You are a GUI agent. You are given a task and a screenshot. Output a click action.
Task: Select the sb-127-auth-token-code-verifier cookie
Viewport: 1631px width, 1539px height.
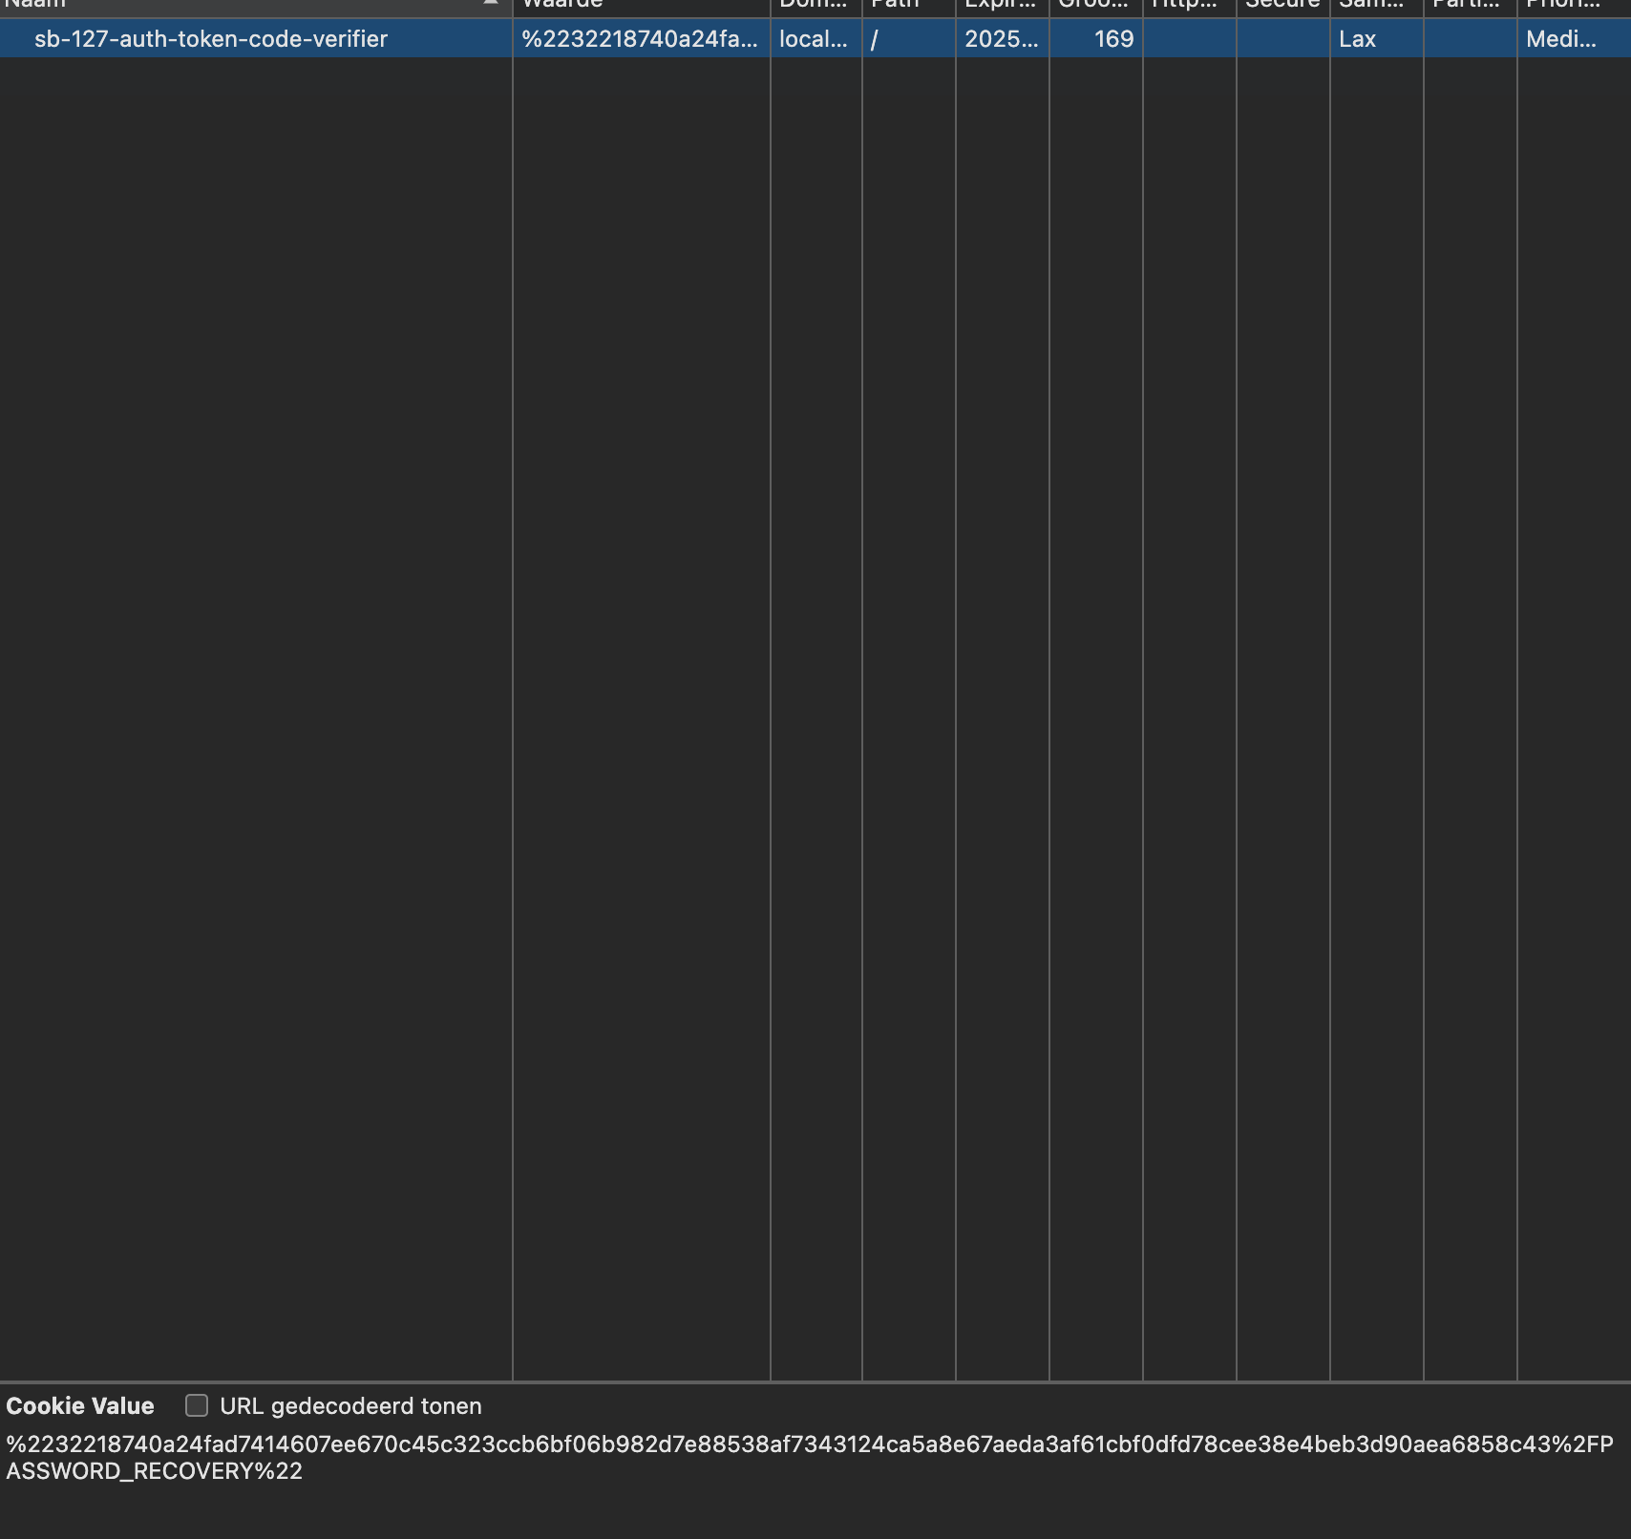tap(210, 39)
